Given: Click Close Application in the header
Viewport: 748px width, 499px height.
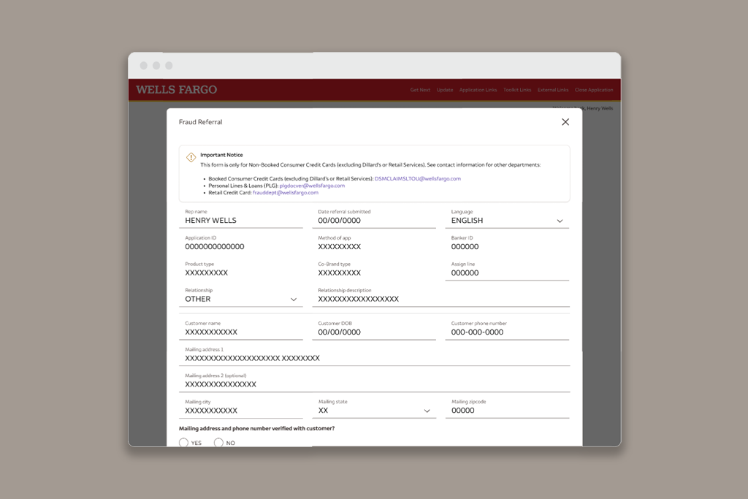Looking at the screenshot, I should point(594,90).
